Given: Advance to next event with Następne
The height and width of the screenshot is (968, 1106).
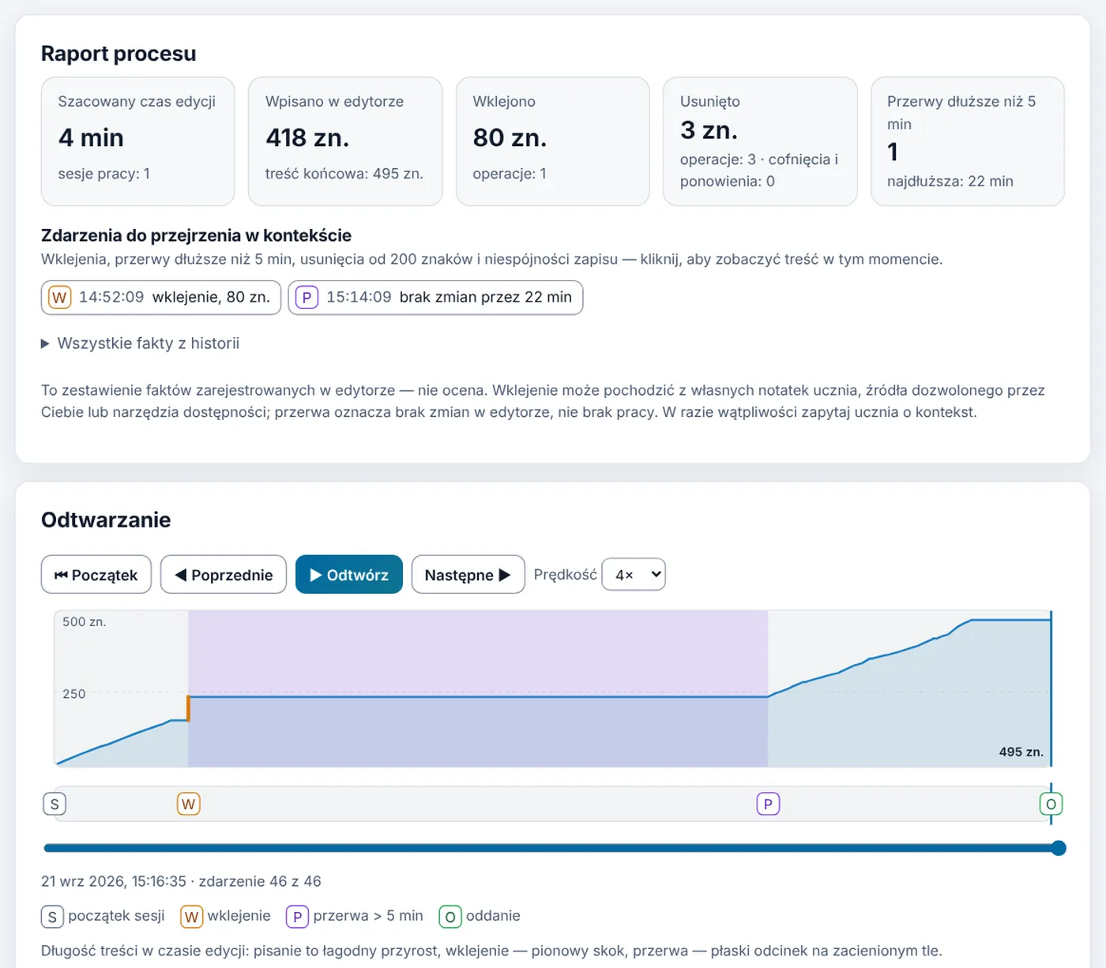Looking at the screenshot, I should (x=468, y=575).
